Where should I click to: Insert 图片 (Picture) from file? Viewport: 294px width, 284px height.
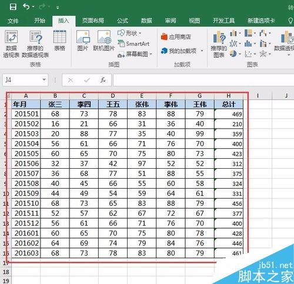click(x=83, y=41)
